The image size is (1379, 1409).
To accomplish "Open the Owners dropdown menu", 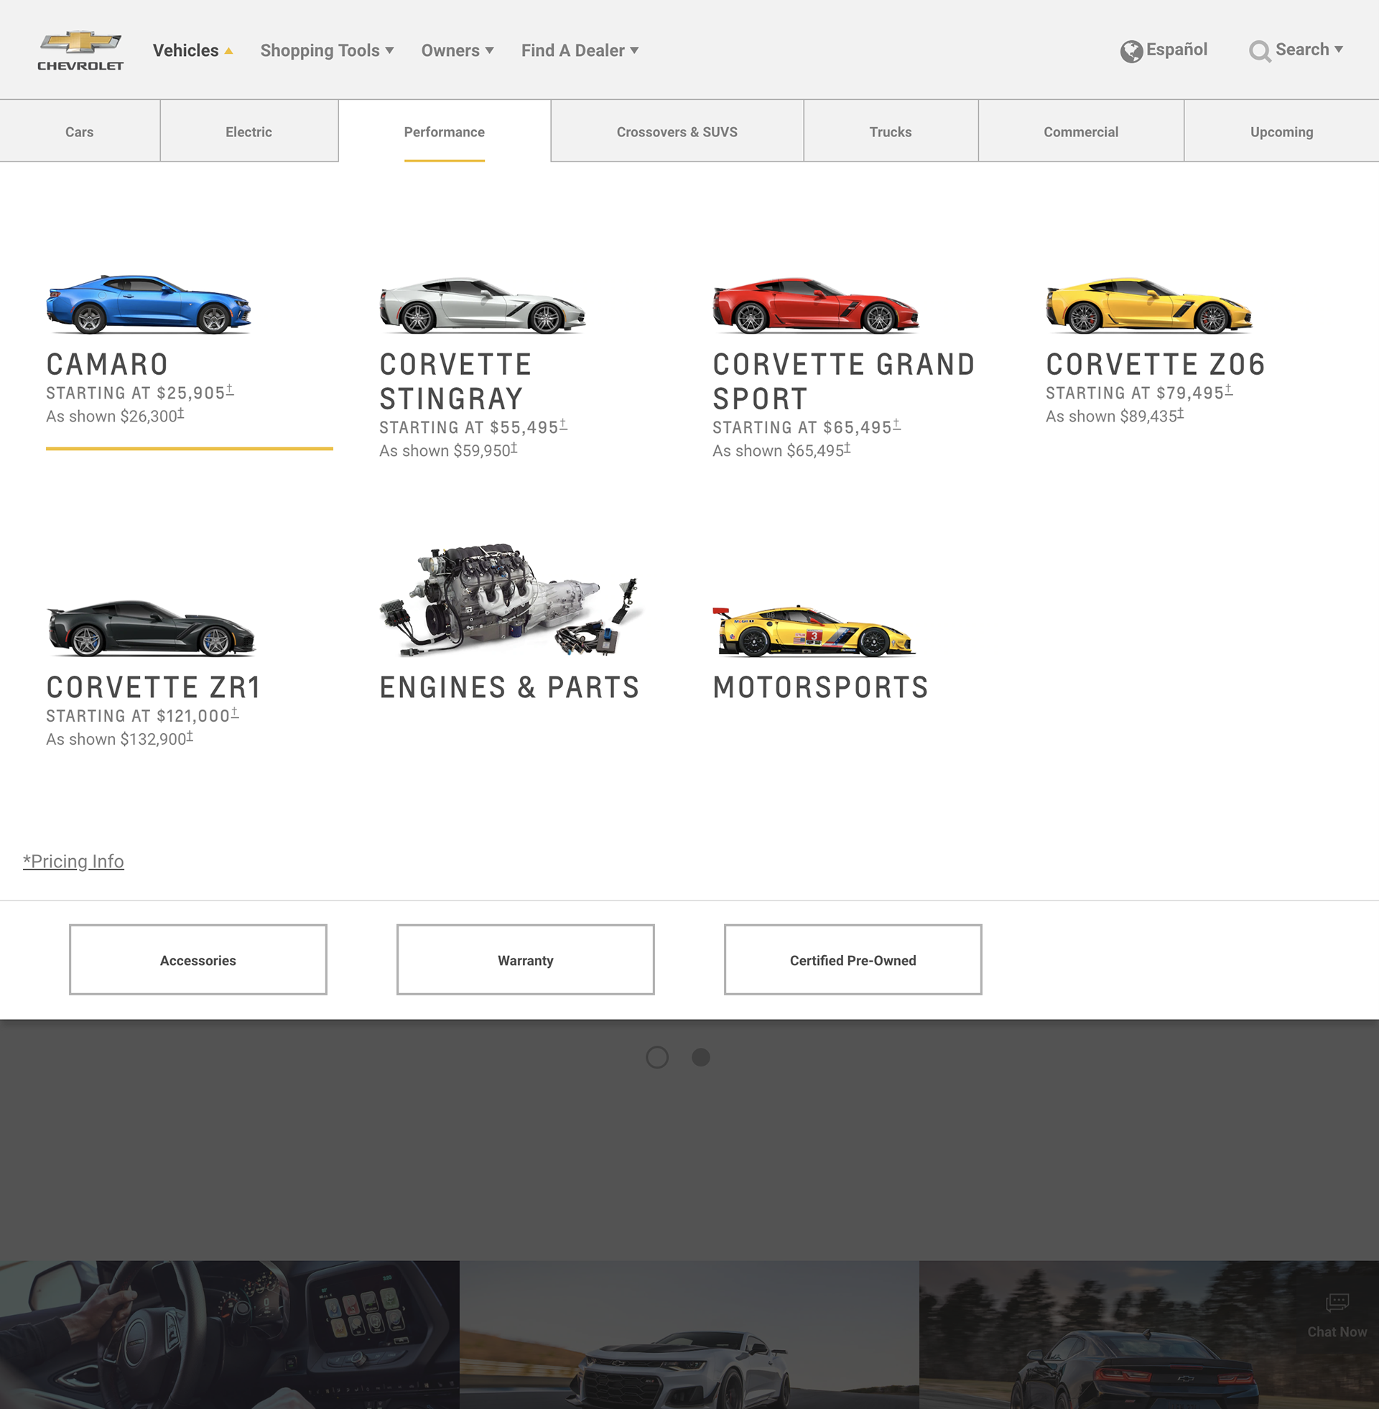I will coord(457,51).
